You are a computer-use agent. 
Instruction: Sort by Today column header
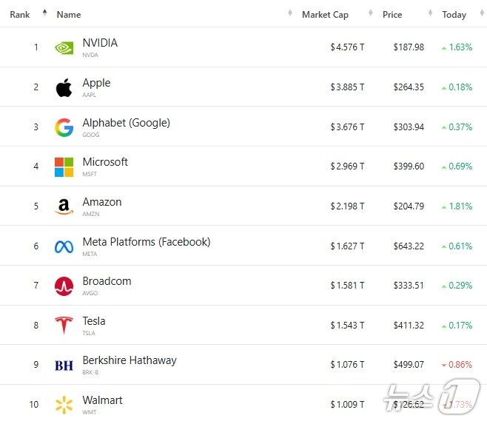454,15
